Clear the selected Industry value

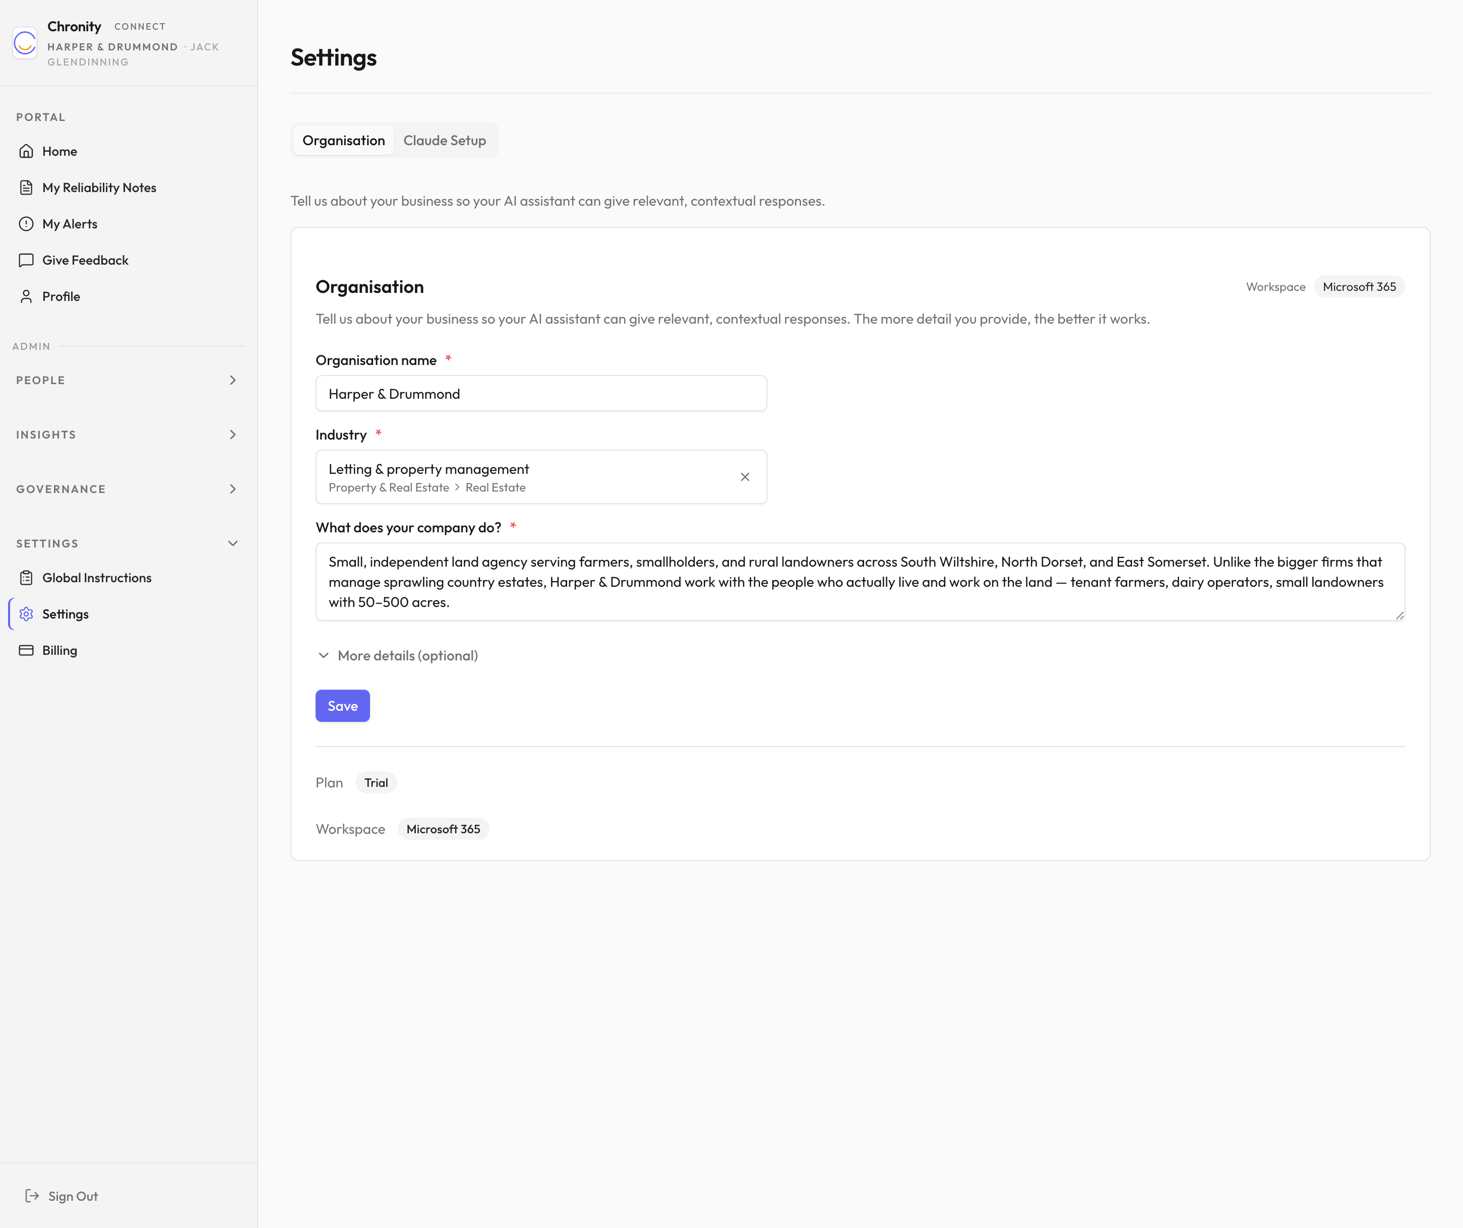745,477
